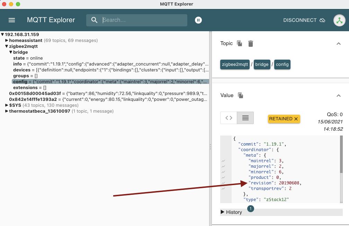Switch to formatted text view
Image resolution: width=349 pixels, height=226 pixels.
pyautogui.click(x=245, y=118)
